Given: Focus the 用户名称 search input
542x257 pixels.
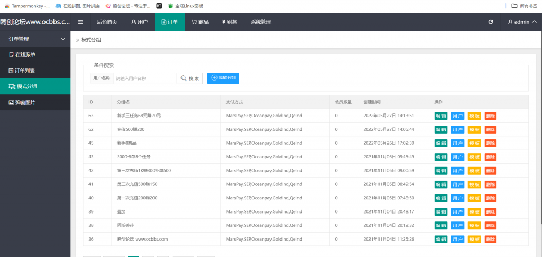Looking at the screenshot, I should coord(143,78).
